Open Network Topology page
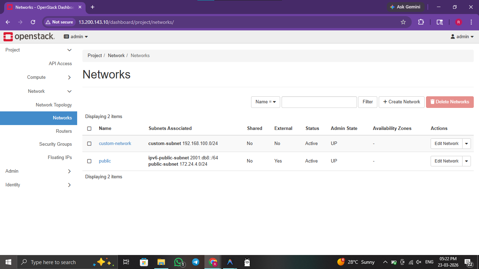This screenshot has height=269, width=479. [54, 105]
